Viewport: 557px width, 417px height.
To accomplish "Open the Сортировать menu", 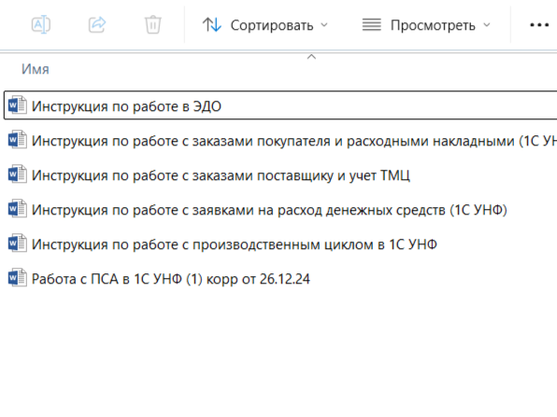I will [x=265, y=25].
